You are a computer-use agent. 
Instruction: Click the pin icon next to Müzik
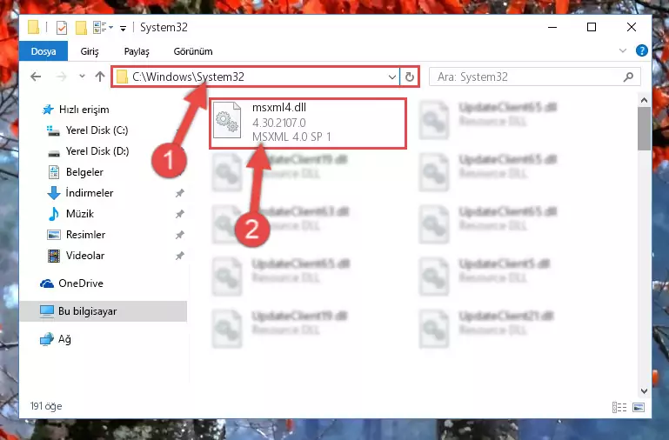(179, 214)
